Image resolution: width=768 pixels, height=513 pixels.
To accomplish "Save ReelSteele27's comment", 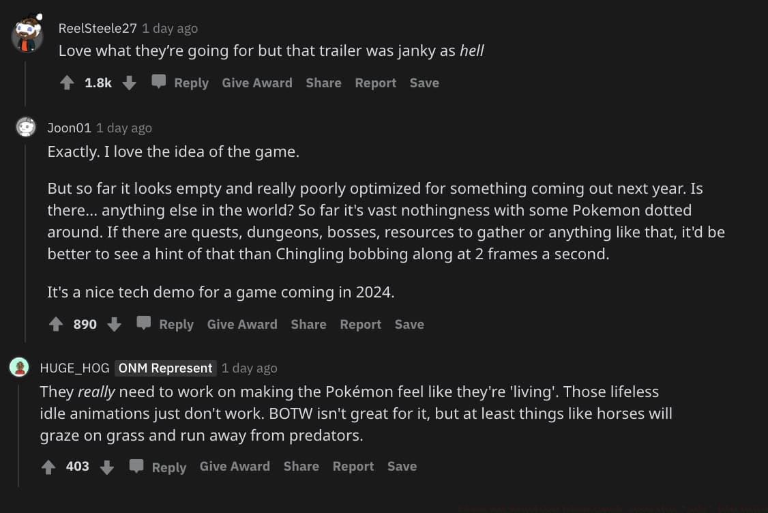I will pyautogui.click(x=424, y=83).
